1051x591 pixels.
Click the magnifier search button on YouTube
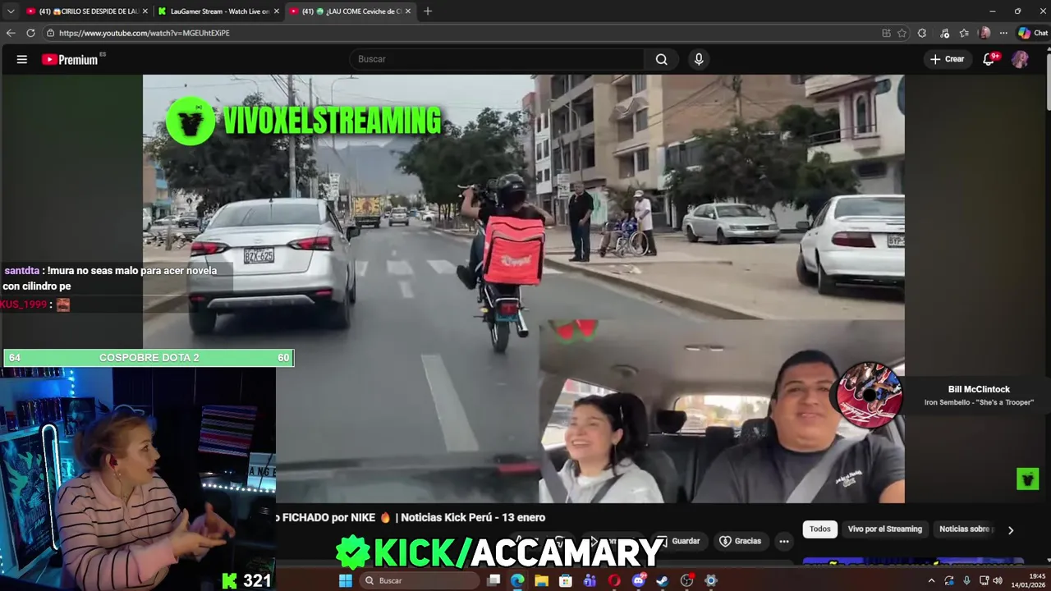point(662,59)
